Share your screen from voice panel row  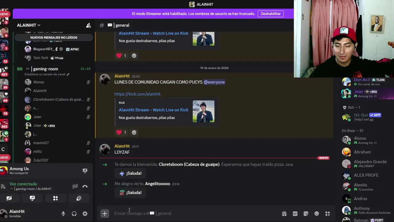click(32, 198)
